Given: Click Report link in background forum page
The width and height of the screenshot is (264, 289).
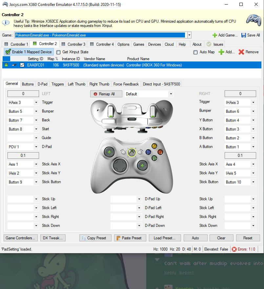Looking at the screenshot, I should (x=186, y=273).
